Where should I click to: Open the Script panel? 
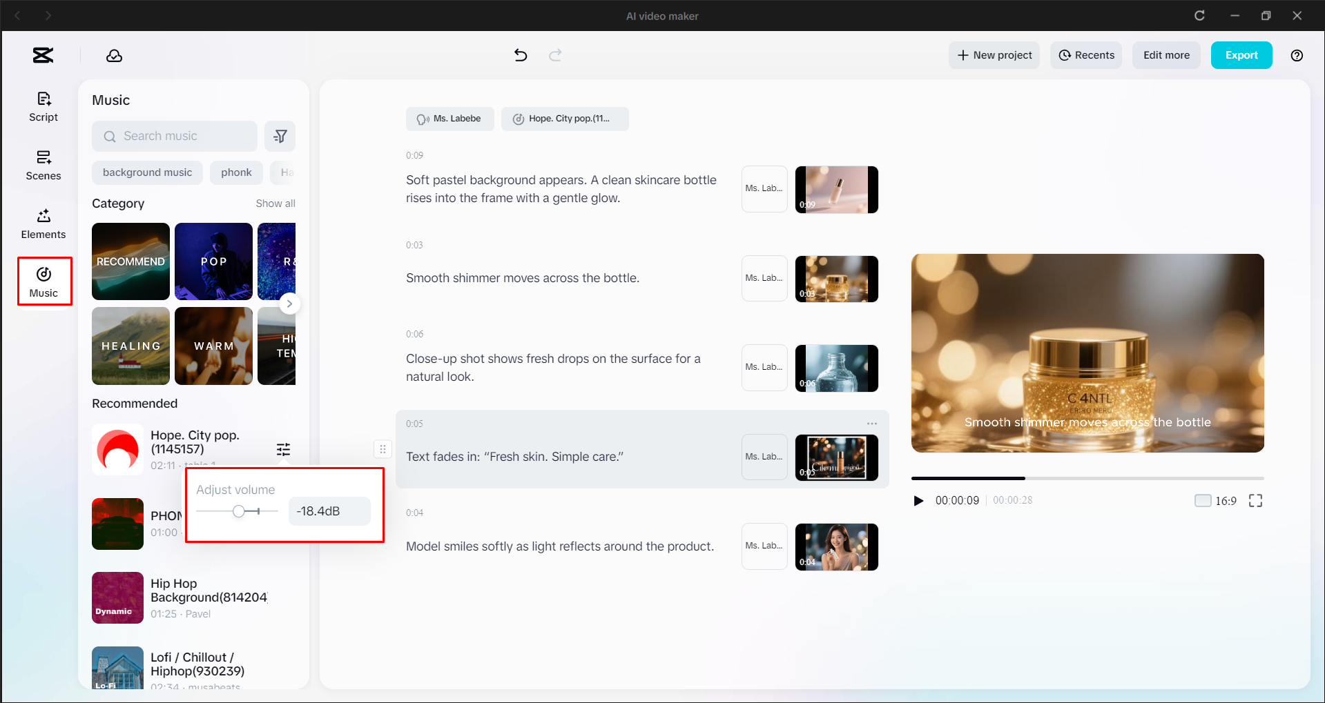43,106
